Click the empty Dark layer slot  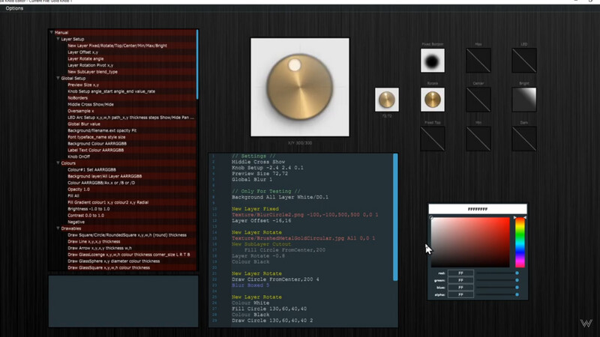tap(524, 139)
